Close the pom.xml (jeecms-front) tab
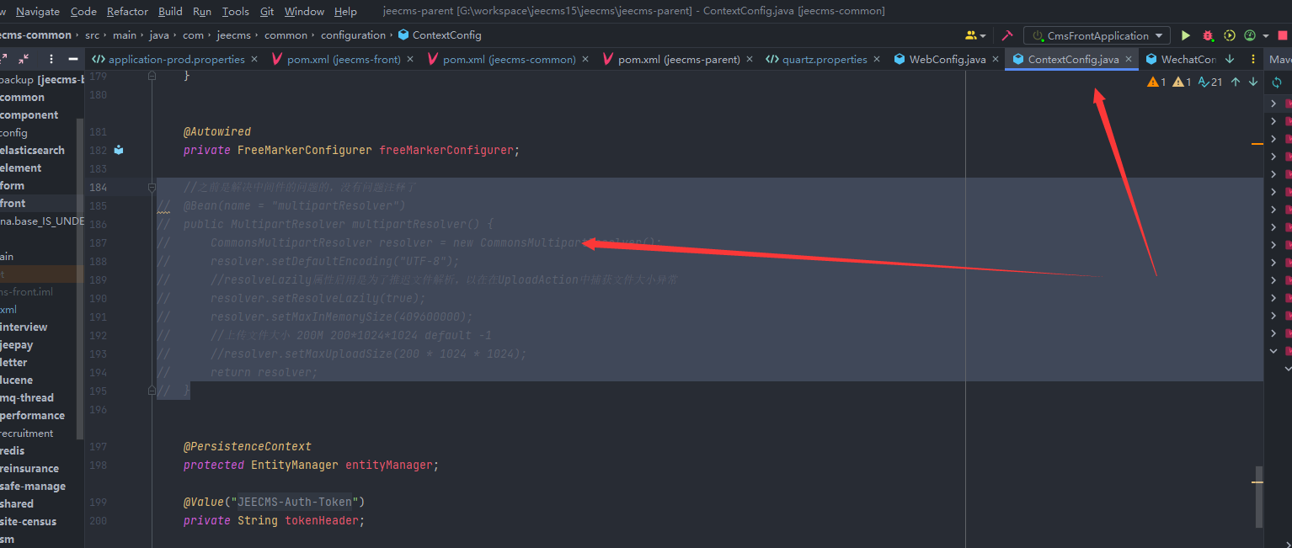This screenshot has width=1292, height=548. (x=410, y=59)
